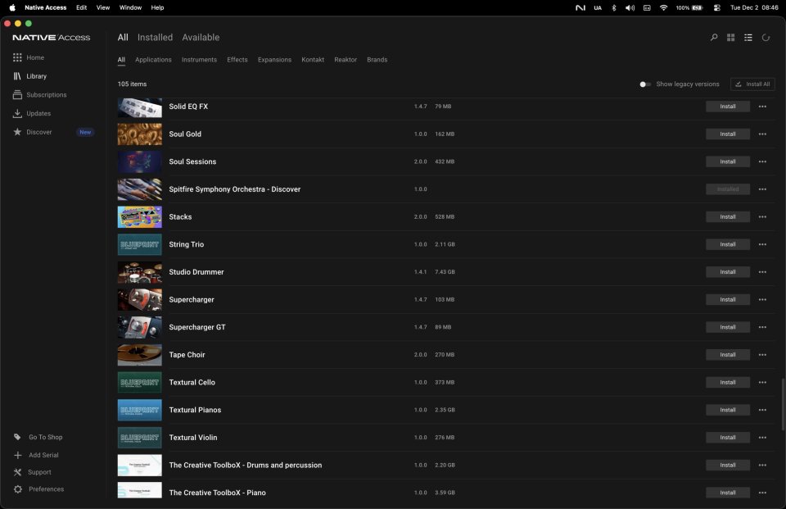Open the Updates section

point(38,113)
